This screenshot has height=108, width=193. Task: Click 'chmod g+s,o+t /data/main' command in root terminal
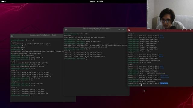pyautogui.click(x=151, y=79)
